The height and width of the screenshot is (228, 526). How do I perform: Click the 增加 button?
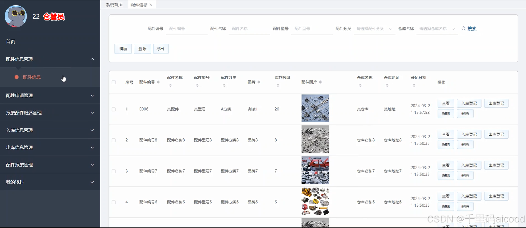click(x=123, y=49)
